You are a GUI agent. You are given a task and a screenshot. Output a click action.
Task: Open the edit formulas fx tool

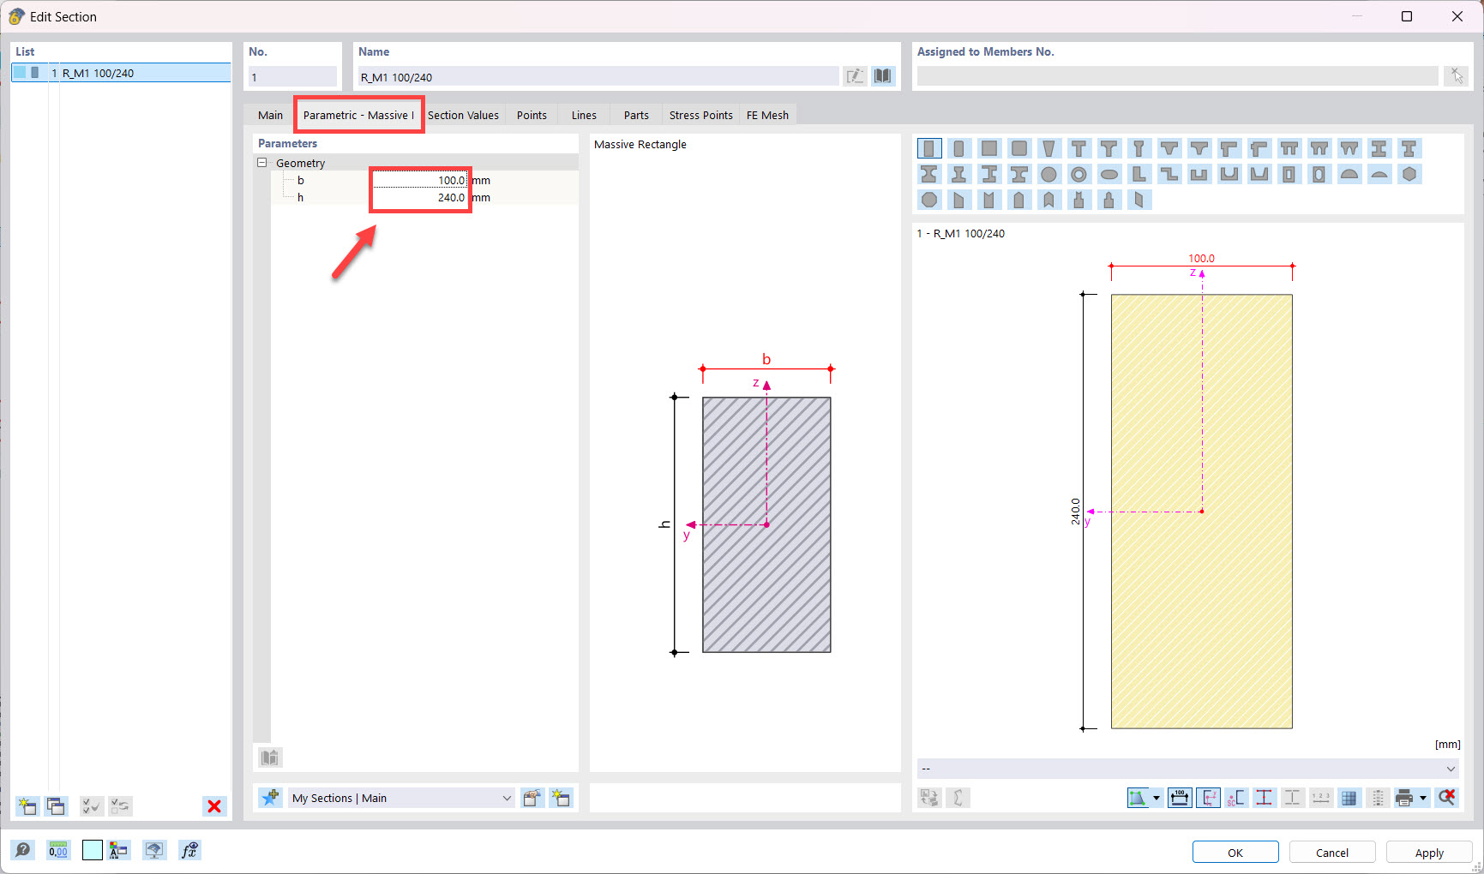point(189,850)
